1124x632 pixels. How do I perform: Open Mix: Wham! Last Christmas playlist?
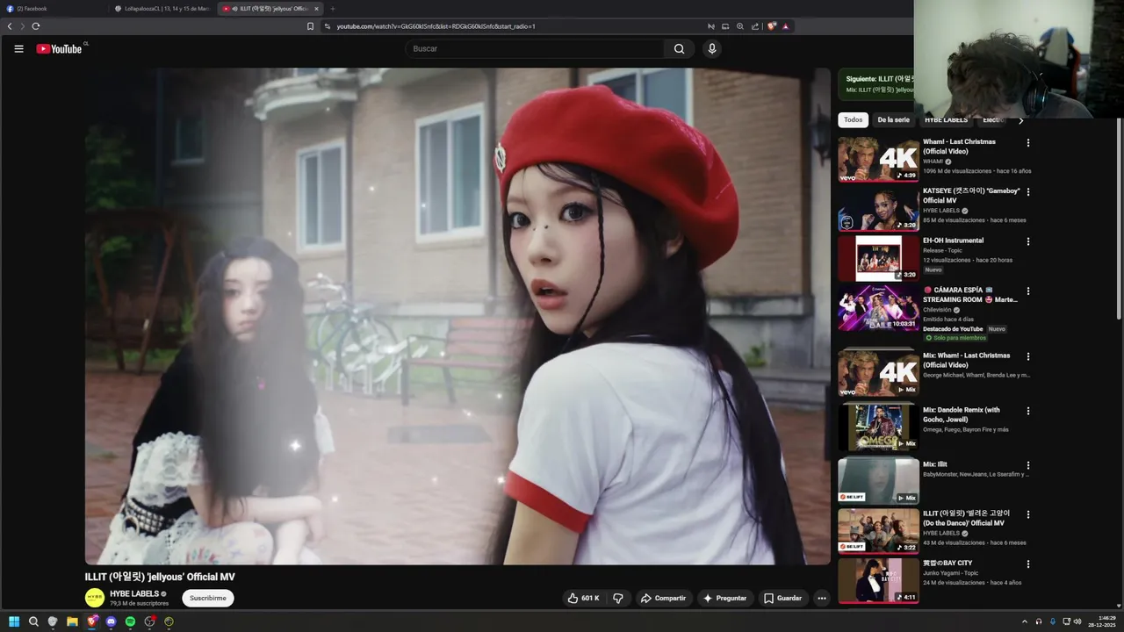click(878, 372)
